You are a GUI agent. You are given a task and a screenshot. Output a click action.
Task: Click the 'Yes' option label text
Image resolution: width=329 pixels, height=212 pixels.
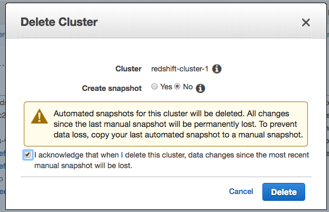pos(166,87)
